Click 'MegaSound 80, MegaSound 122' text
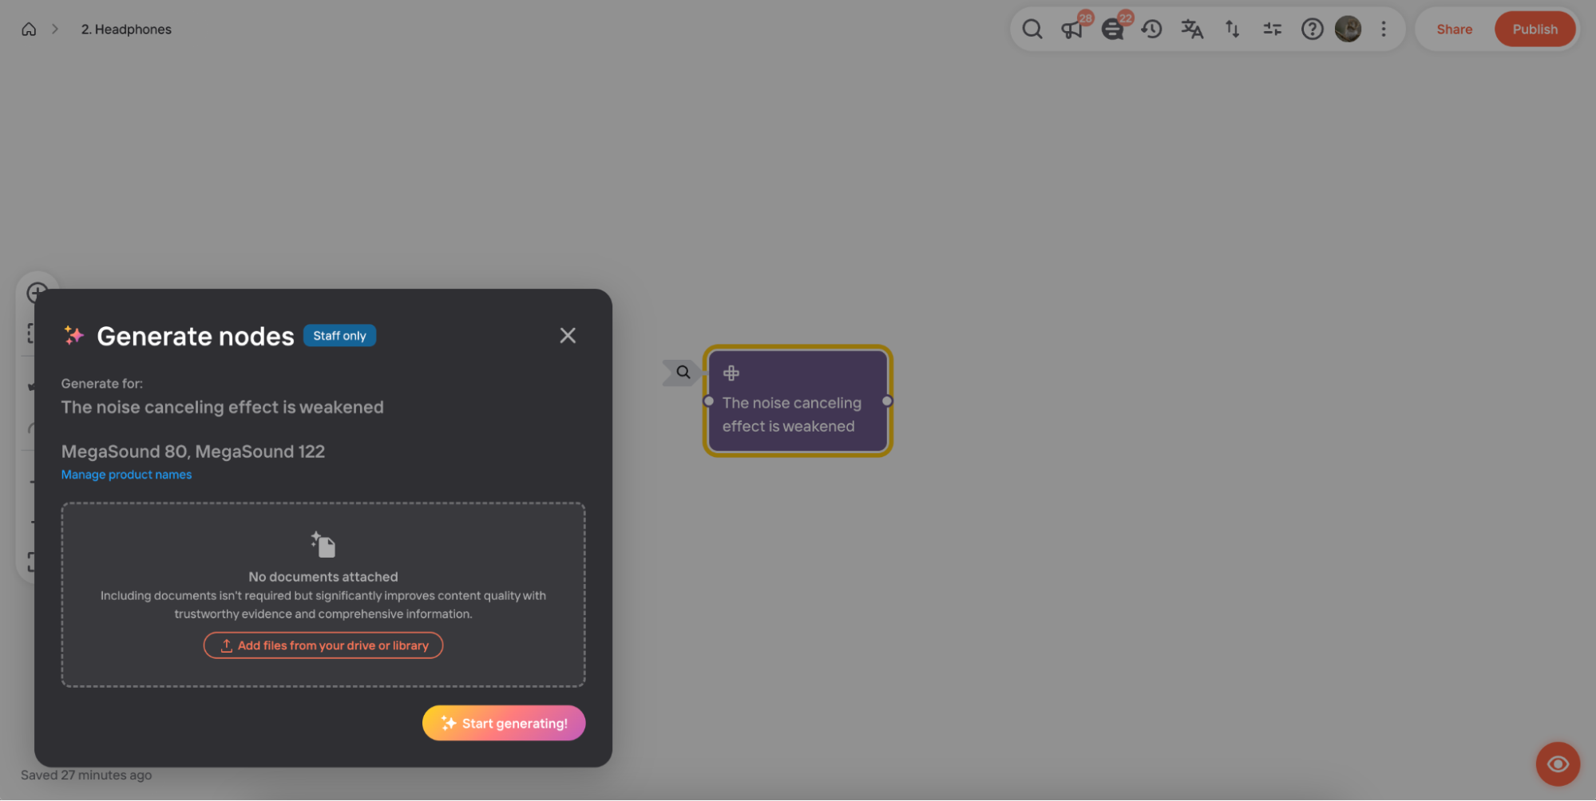1596x801 pixels. point(193,452)
